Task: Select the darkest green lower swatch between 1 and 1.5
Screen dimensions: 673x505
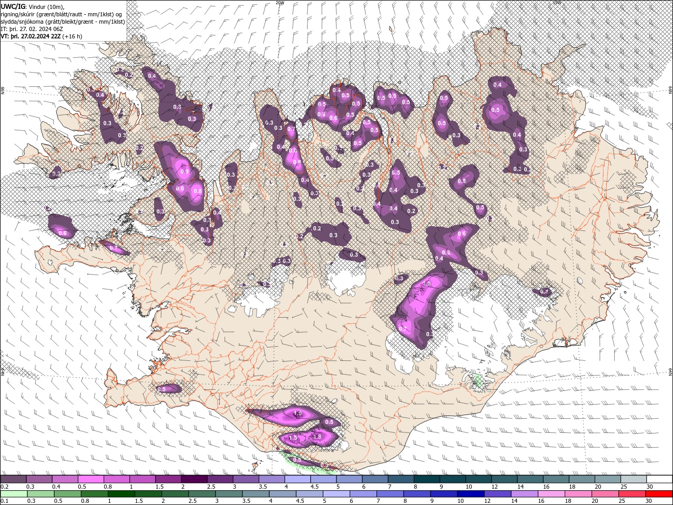Action: (121, 494)
